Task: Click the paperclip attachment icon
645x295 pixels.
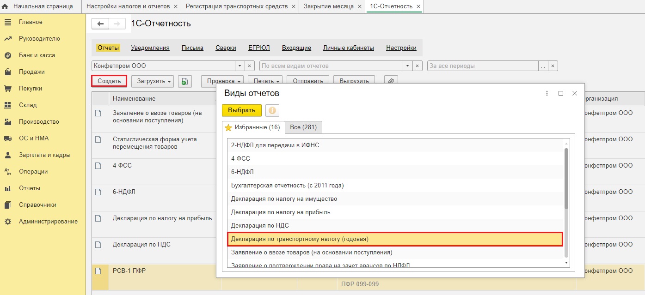Action: coord(391,81)
